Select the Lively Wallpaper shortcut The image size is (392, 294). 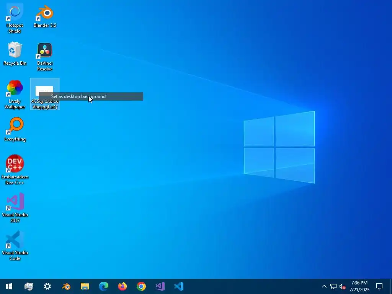pyautogui.click(x=15, y=95)
